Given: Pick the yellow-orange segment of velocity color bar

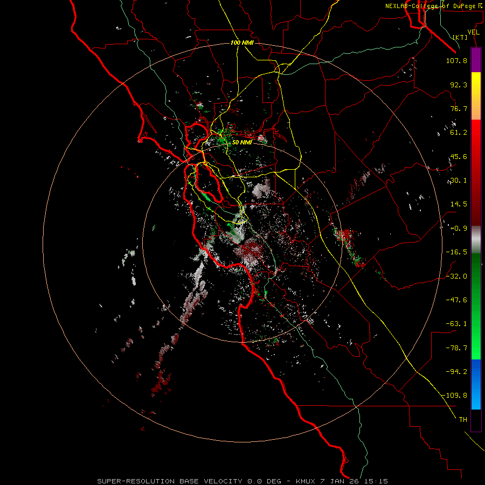Looking at the screenshot, I should [476, 96].
